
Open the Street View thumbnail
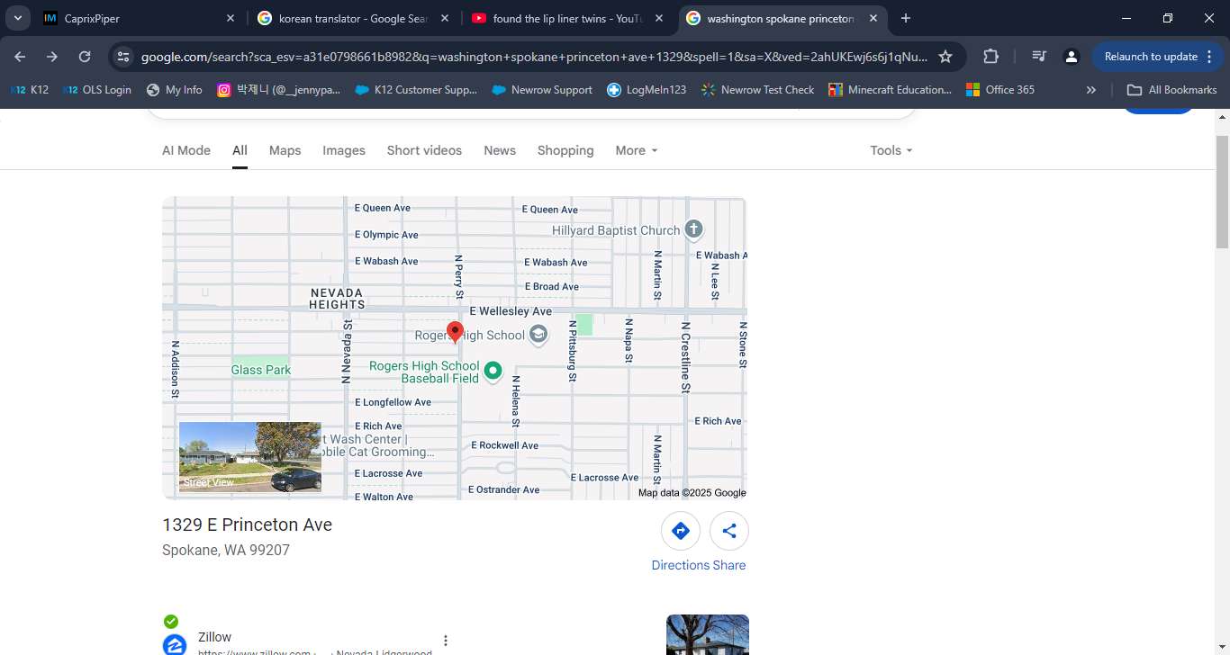(250, 457)
